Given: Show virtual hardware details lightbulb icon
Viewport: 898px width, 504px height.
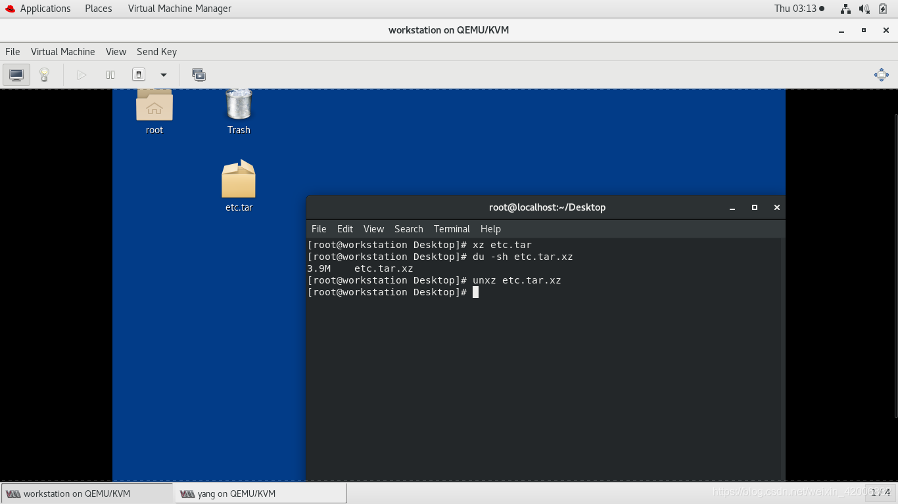Looking at the screenshot, I should [x=44, y=75].
